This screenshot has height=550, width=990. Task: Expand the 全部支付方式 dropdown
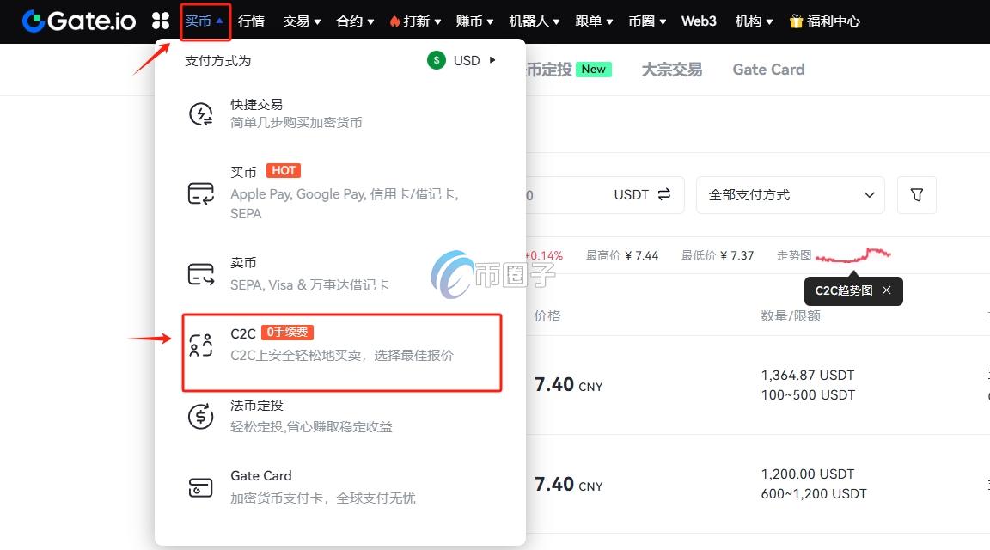click(x=869, y=195)
